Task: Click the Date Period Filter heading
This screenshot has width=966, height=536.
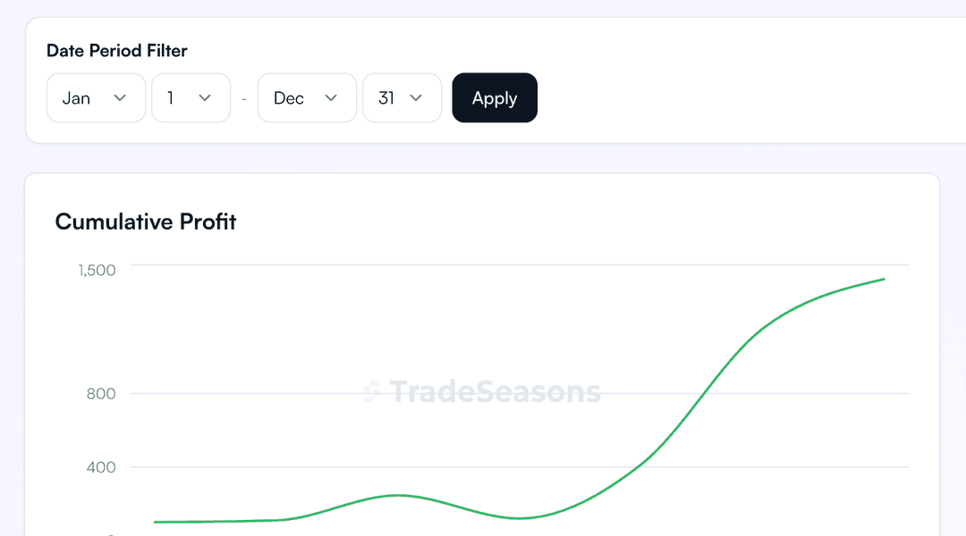Action: (x=117, y=50)
